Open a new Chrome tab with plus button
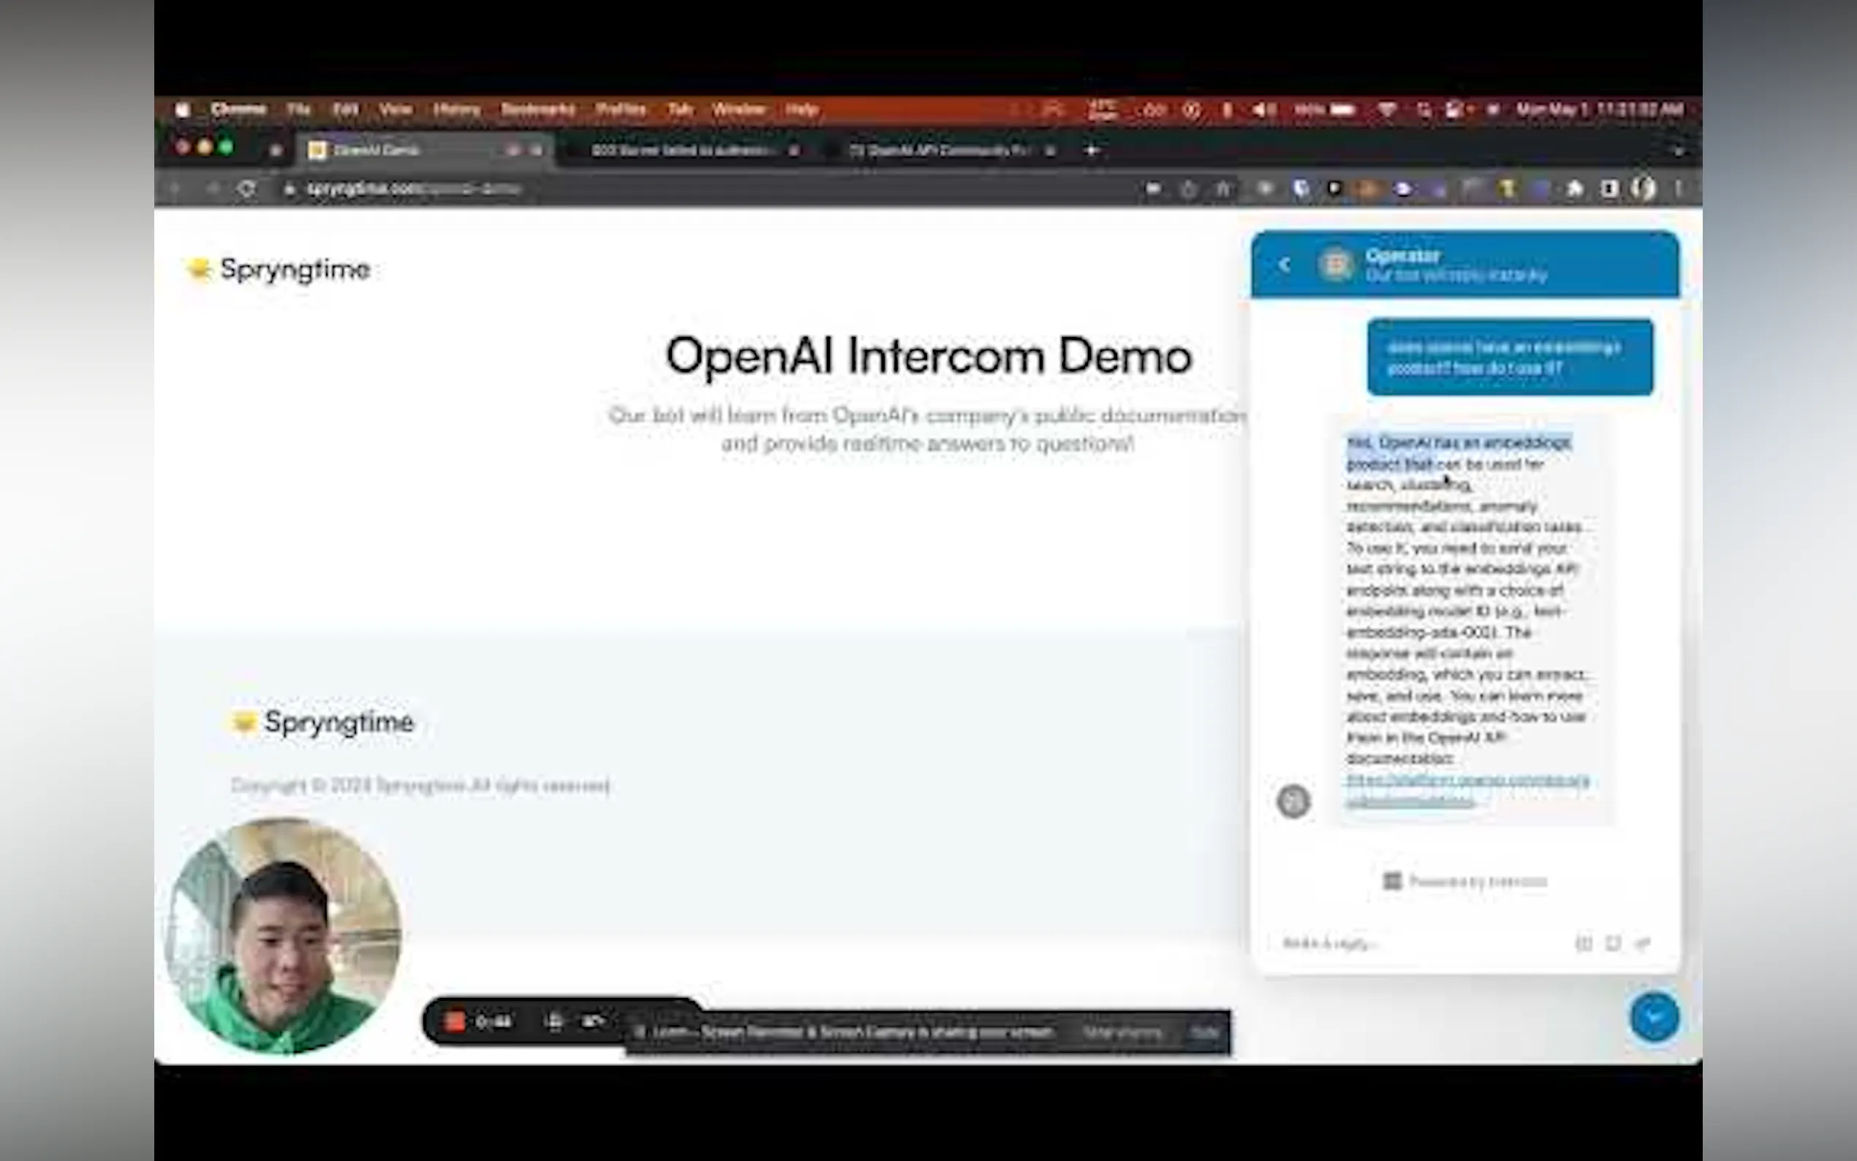This screenshot has width=1857, height=1161. [x=1092, y=151]
